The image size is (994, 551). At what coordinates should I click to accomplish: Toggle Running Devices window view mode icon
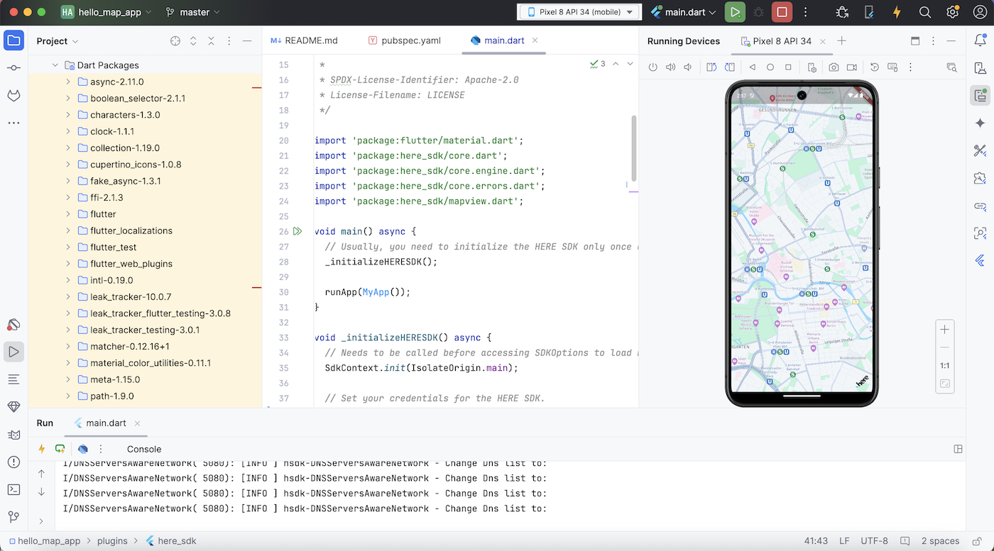coord(915,41)
